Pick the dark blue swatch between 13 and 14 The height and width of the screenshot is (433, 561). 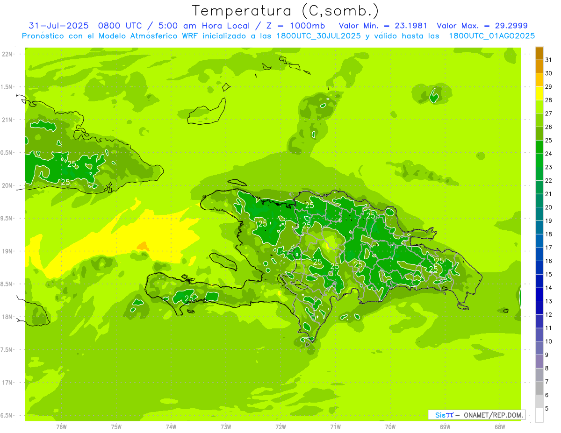539,294
